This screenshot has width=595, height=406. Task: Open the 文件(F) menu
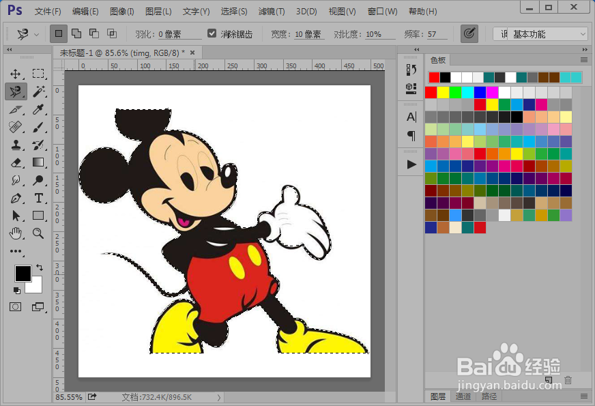(x=48, y=12)
